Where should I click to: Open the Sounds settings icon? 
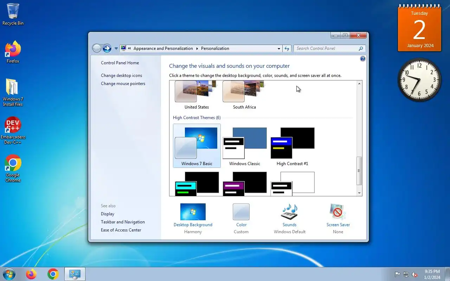[x=289, y=212]
